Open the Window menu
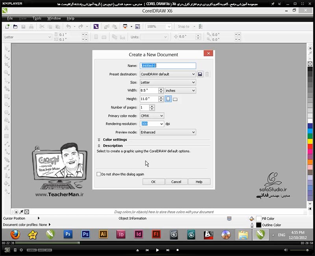Screen dimensions: 315x256 [54, 18]
